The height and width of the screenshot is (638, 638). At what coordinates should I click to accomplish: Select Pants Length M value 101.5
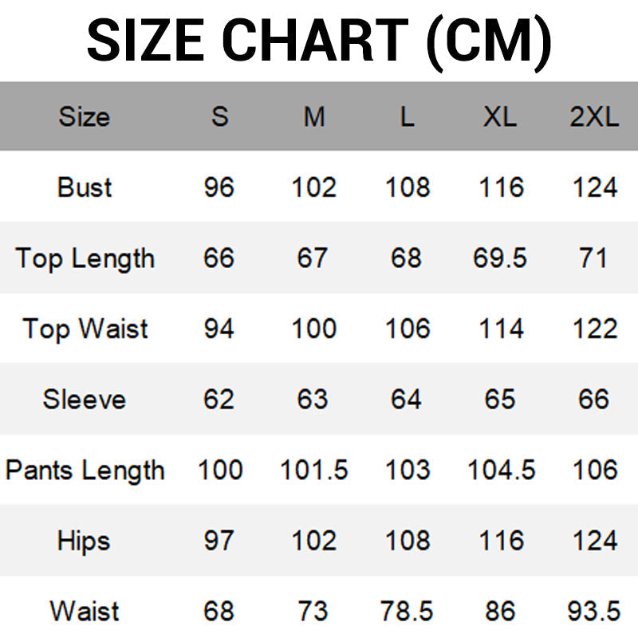(313, 470)
